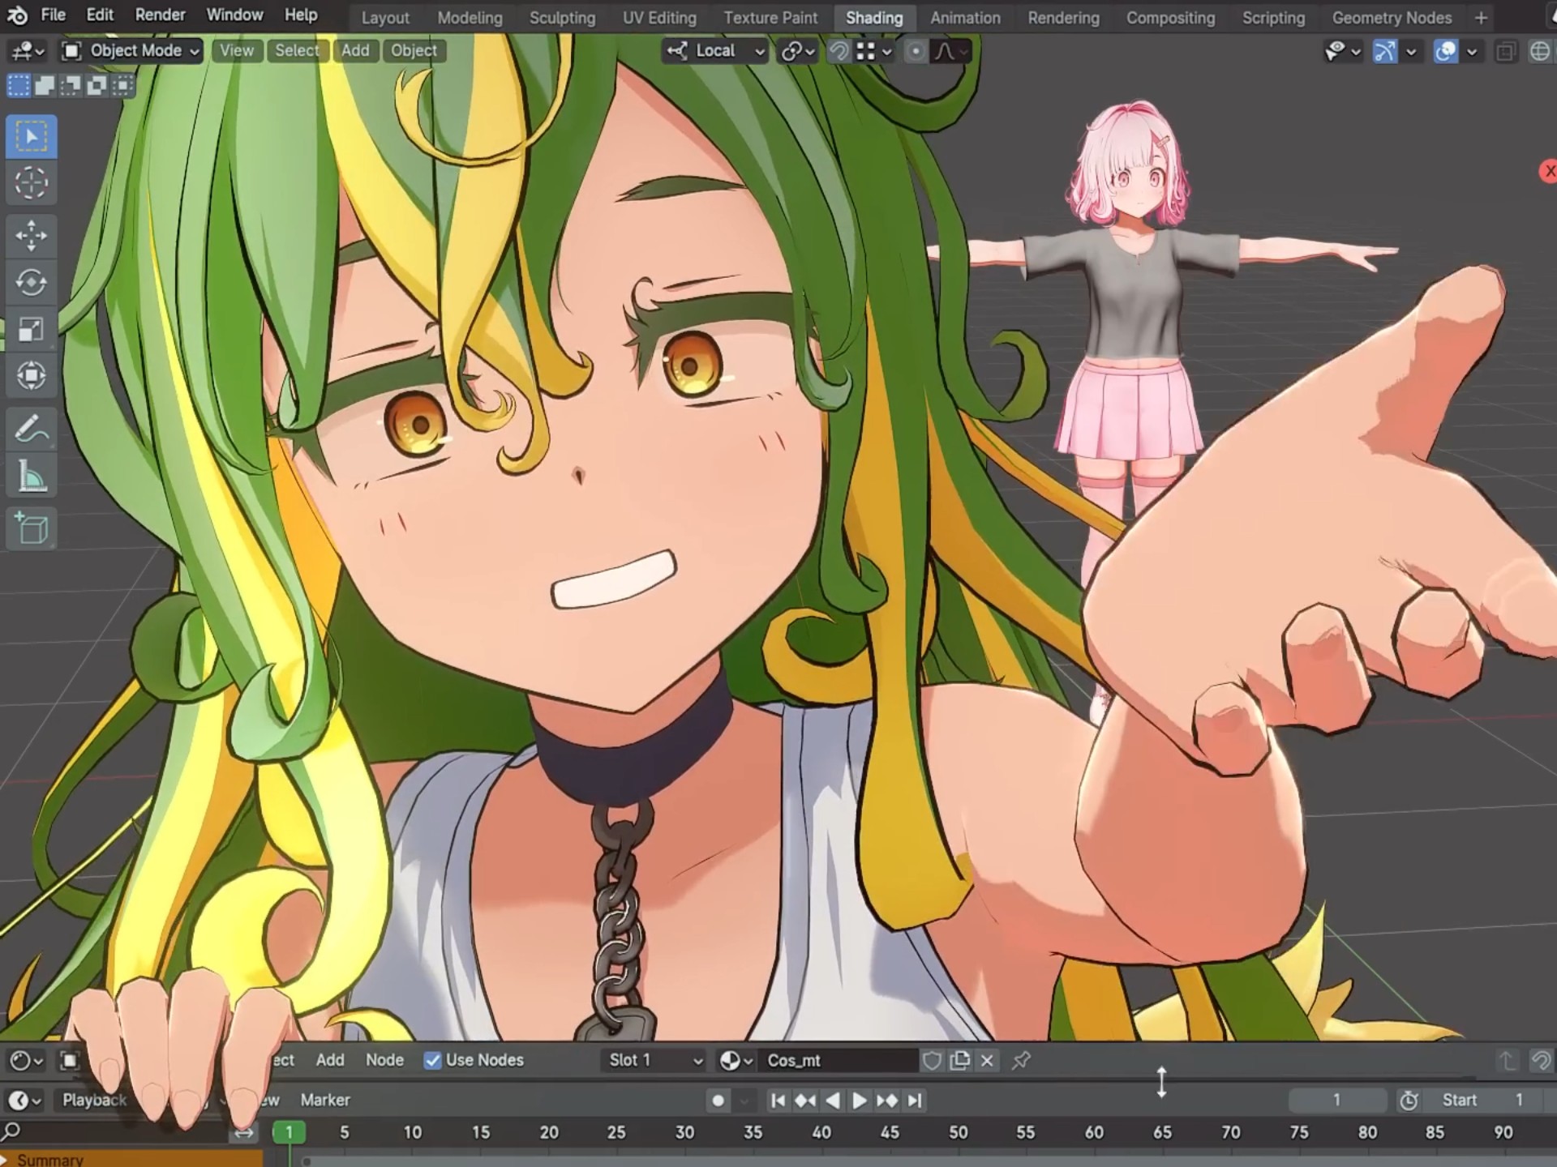The height and width of the screenshot is (1167, 1557).
Task: Jump to the first frame
Action: (x=778, y=1101)
